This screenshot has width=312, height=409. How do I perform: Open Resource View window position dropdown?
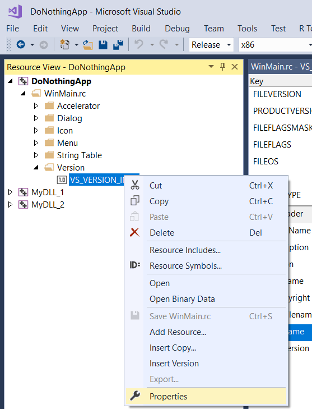click(x=211, y=67)
